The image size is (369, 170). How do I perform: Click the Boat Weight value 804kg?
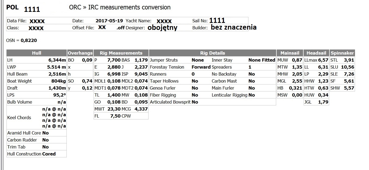click(59, 81)
